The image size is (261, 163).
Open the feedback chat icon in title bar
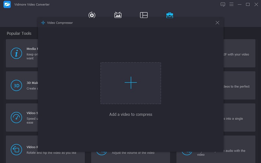[223, 5]
